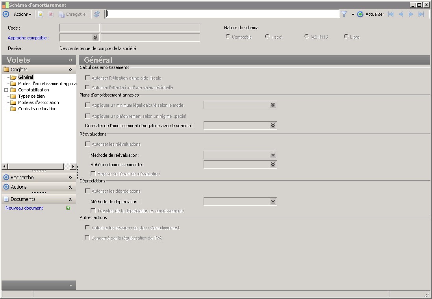
Task: Open the filter dropdown arrow
Action: 353,14
